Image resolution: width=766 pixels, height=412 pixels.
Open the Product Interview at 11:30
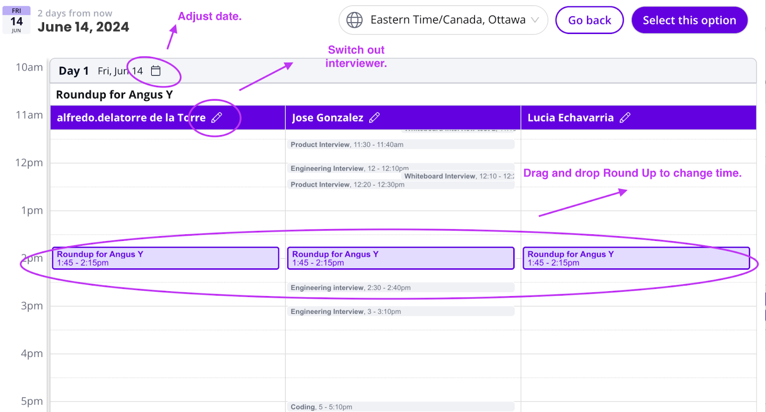pos(401,144)
